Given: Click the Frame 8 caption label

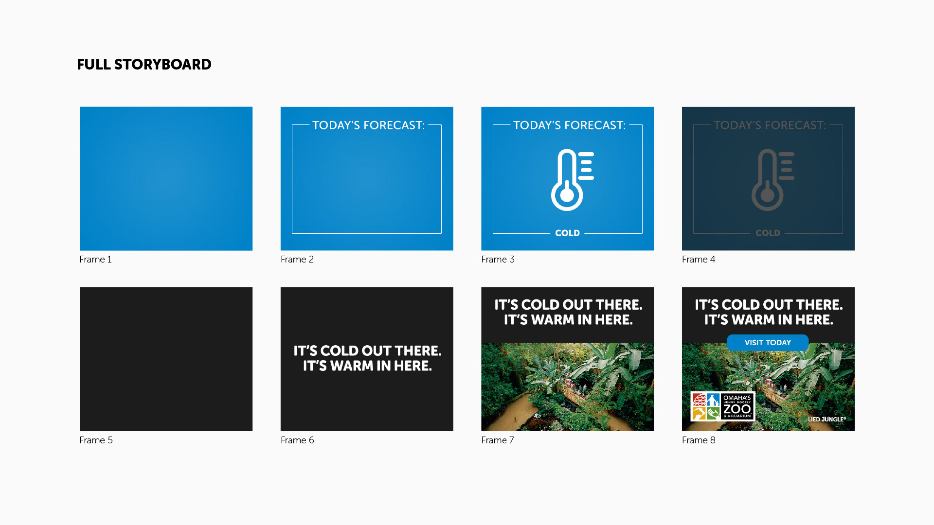Looking at the screenshot, I should [x=698, y=440].
